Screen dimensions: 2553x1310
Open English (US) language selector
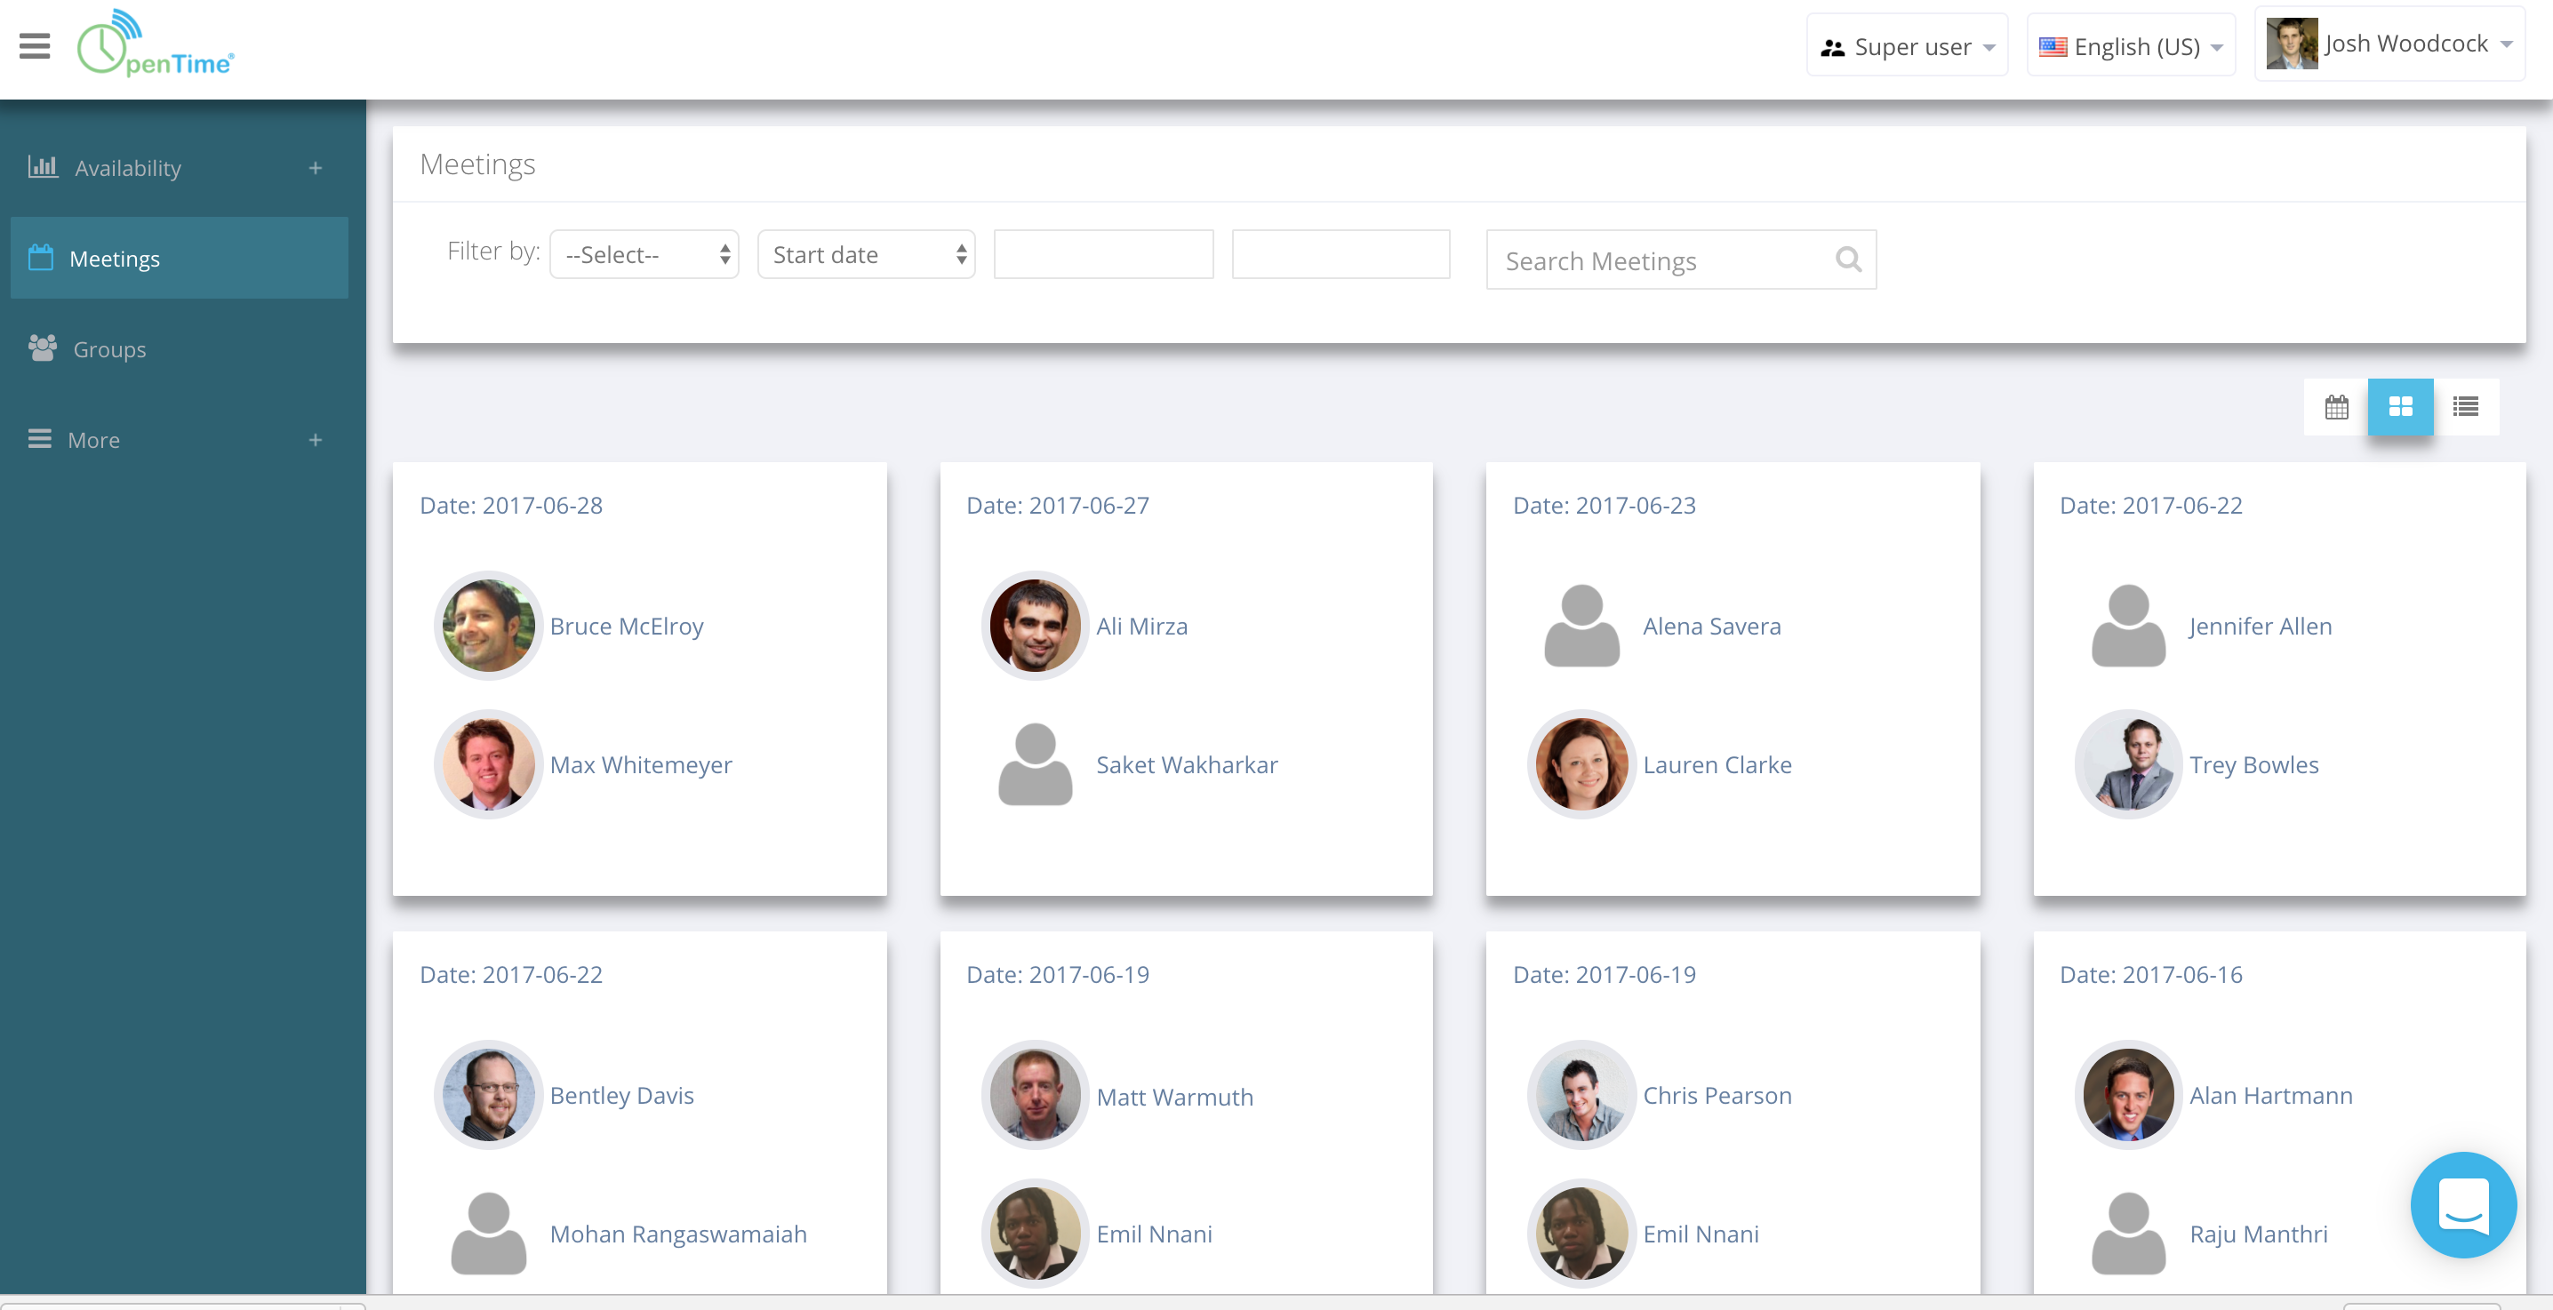pyautogui.click(x=2131, y=46)
